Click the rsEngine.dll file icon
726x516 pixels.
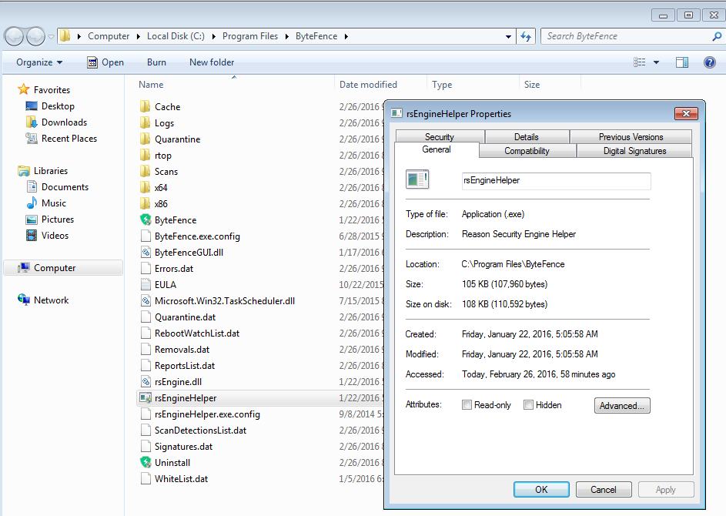146,382
